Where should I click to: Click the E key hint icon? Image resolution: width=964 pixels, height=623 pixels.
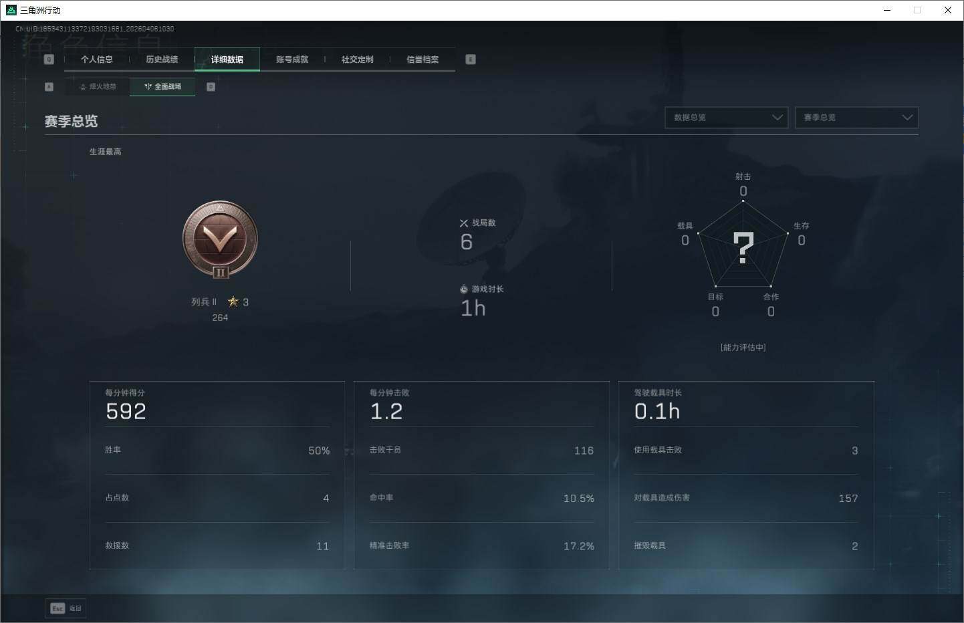471,59
